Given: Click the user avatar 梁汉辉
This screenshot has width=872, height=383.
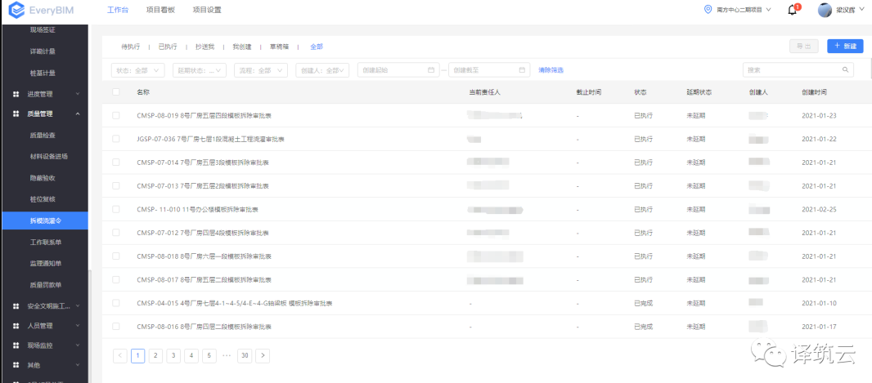Looking at the screenshot, I should point(825,10).
